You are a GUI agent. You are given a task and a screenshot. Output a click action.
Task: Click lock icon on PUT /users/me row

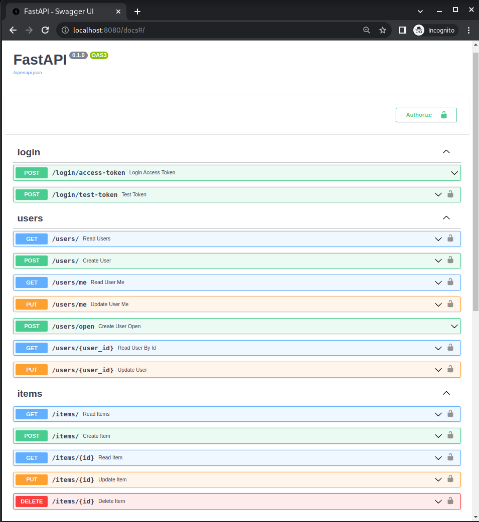(x=450, y=304)
